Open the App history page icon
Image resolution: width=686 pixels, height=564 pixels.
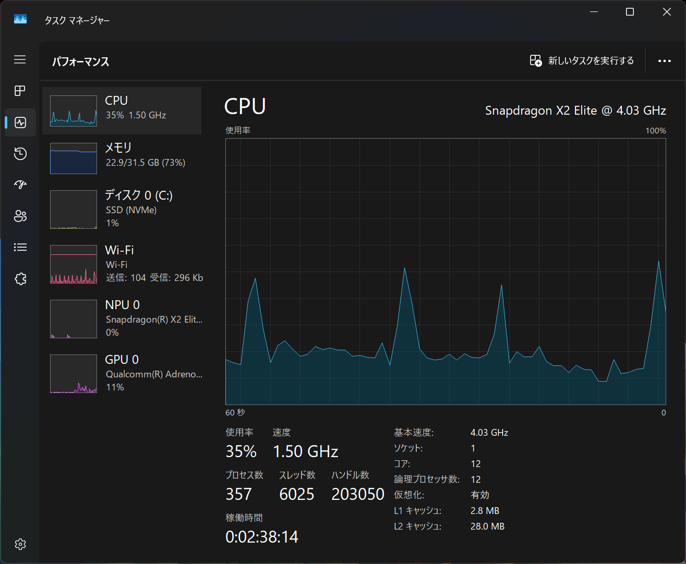(x=20, y=154)
